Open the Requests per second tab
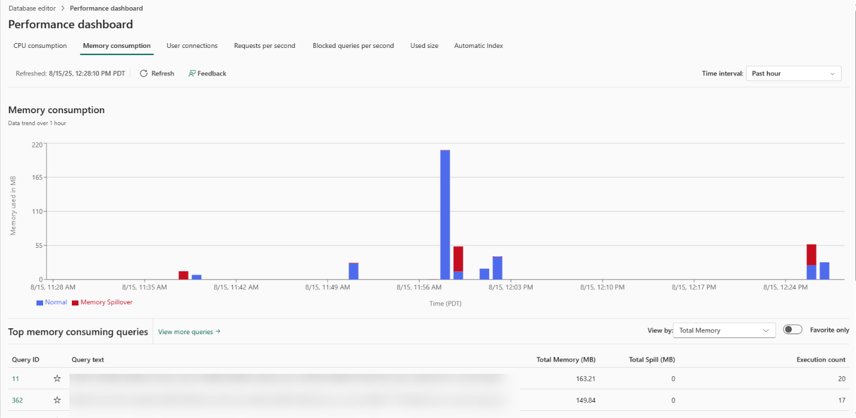The height and width of the screenshot is (418, 856). point(265,46)
